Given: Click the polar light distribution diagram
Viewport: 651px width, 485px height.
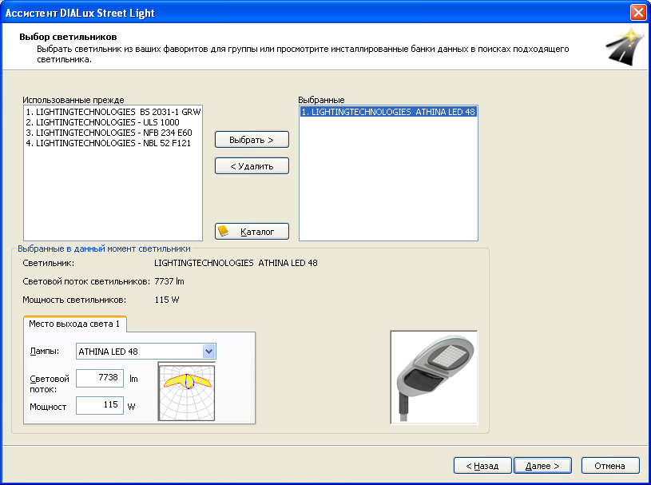Looking at the screenshot, I should 186,392.
